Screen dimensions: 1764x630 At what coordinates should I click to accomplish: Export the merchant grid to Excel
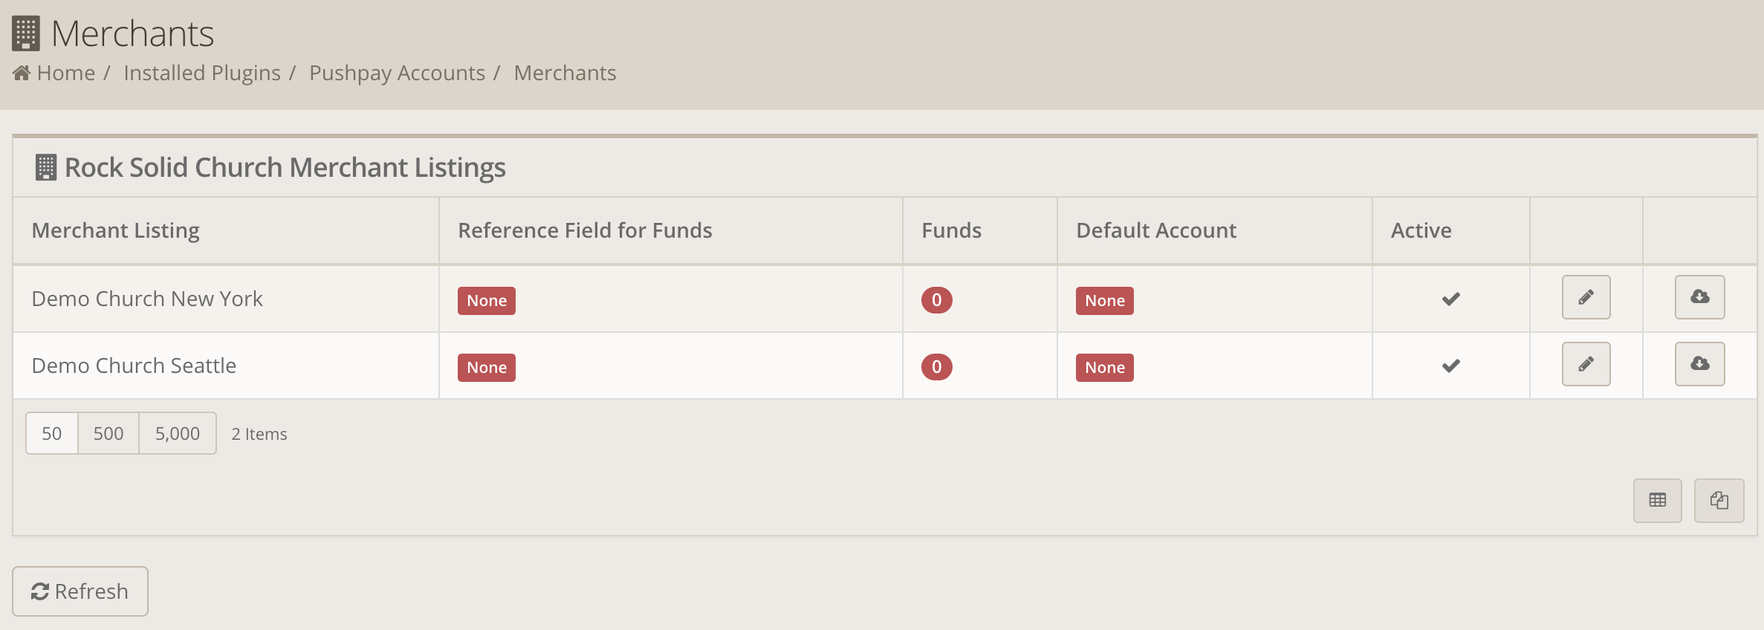(x=1658, y=500)
